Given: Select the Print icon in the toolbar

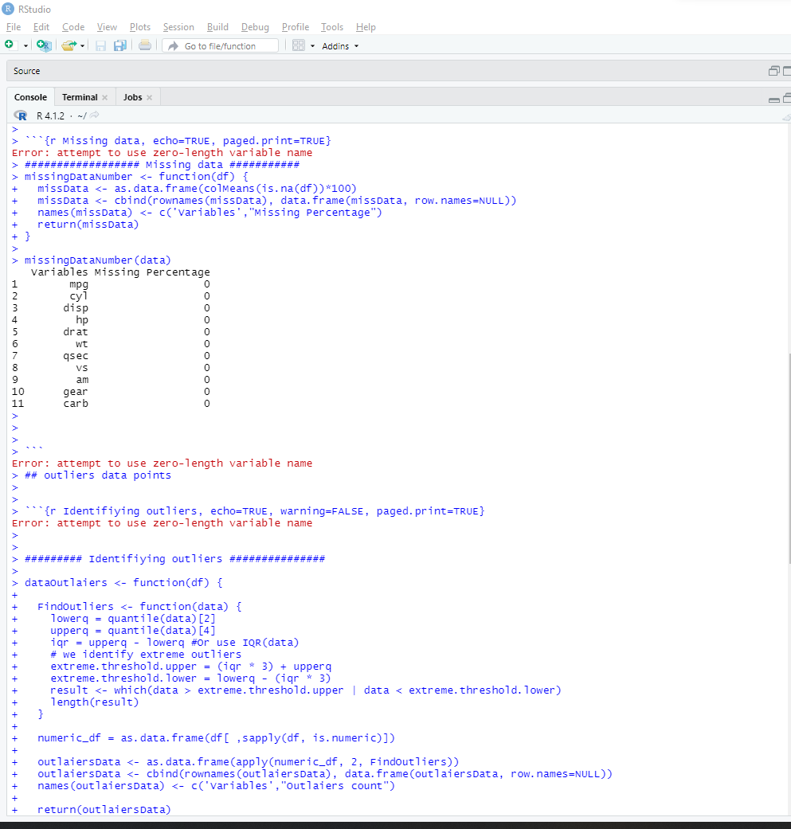Looking at the screenshot, I should pos(143,45).
